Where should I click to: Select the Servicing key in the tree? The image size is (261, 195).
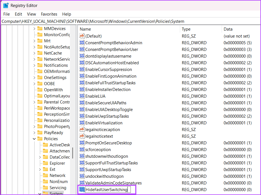pos(58,188)
